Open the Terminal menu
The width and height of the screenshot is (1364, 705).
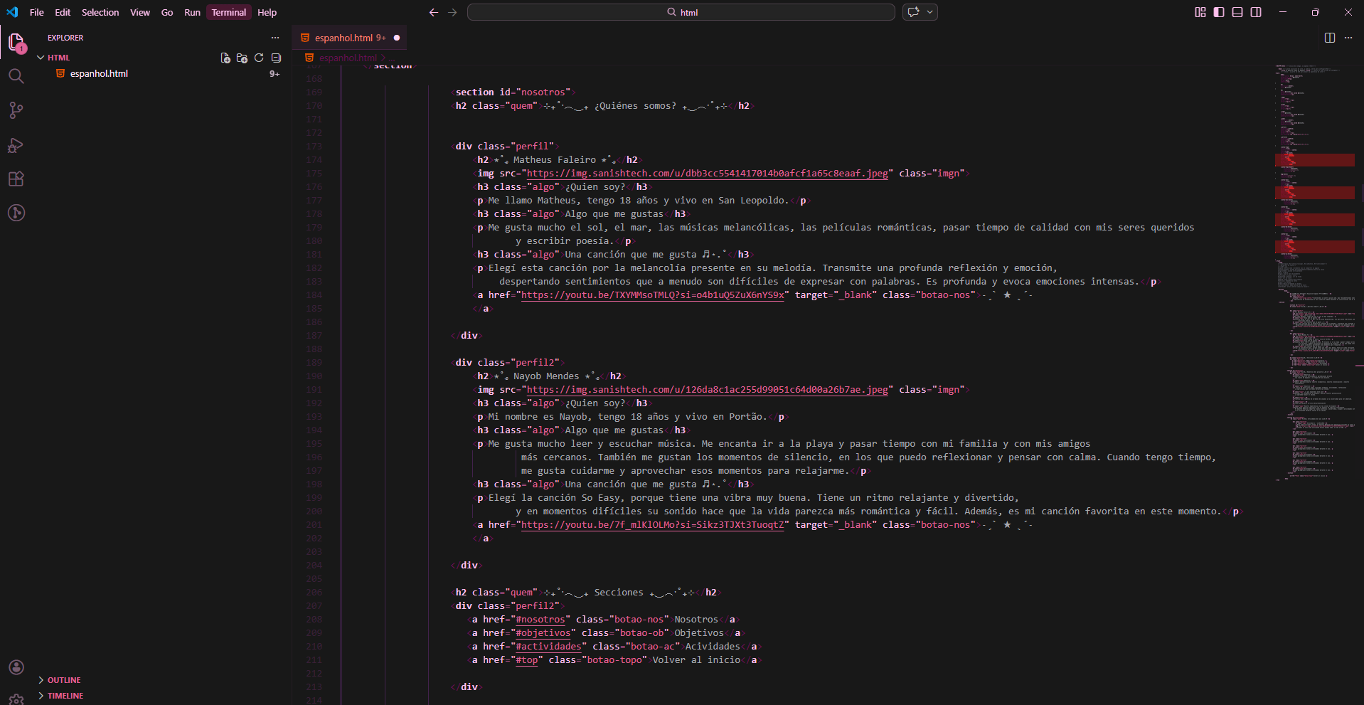228,12
